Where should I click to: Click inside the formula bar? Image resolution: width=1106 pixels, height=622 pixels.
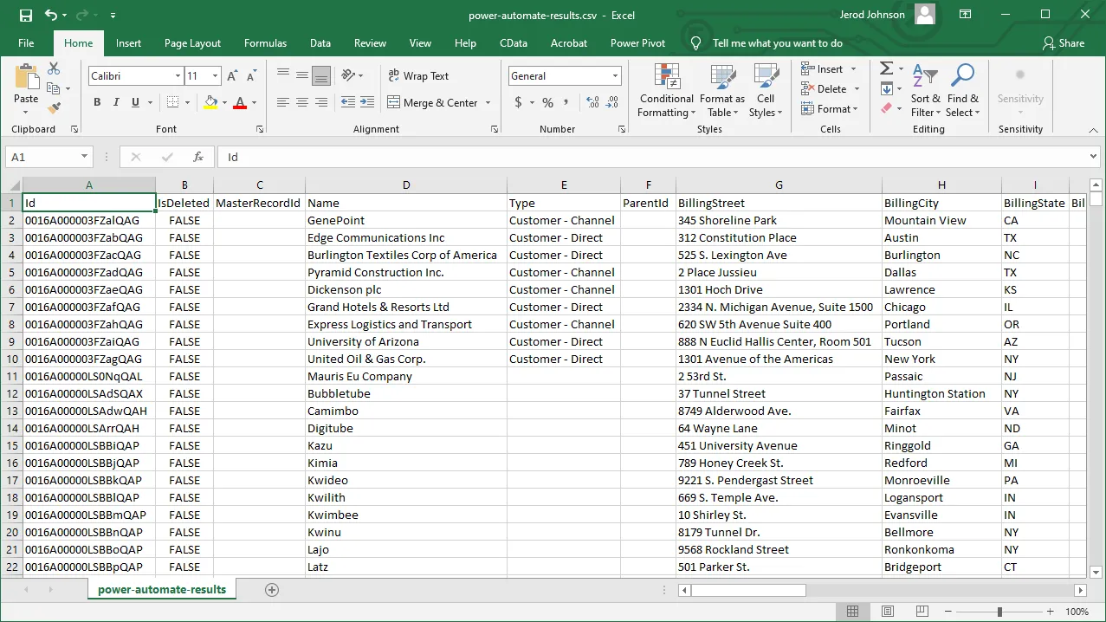tap(520, 157)
